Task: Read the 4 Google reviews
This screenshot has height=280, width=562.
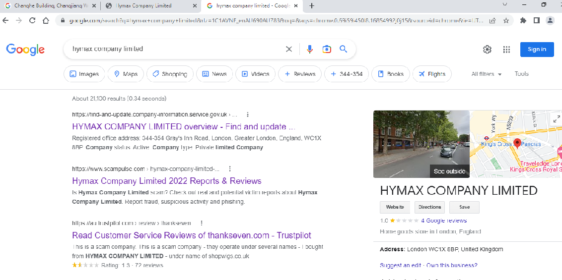Action: (x=444, y=221)
